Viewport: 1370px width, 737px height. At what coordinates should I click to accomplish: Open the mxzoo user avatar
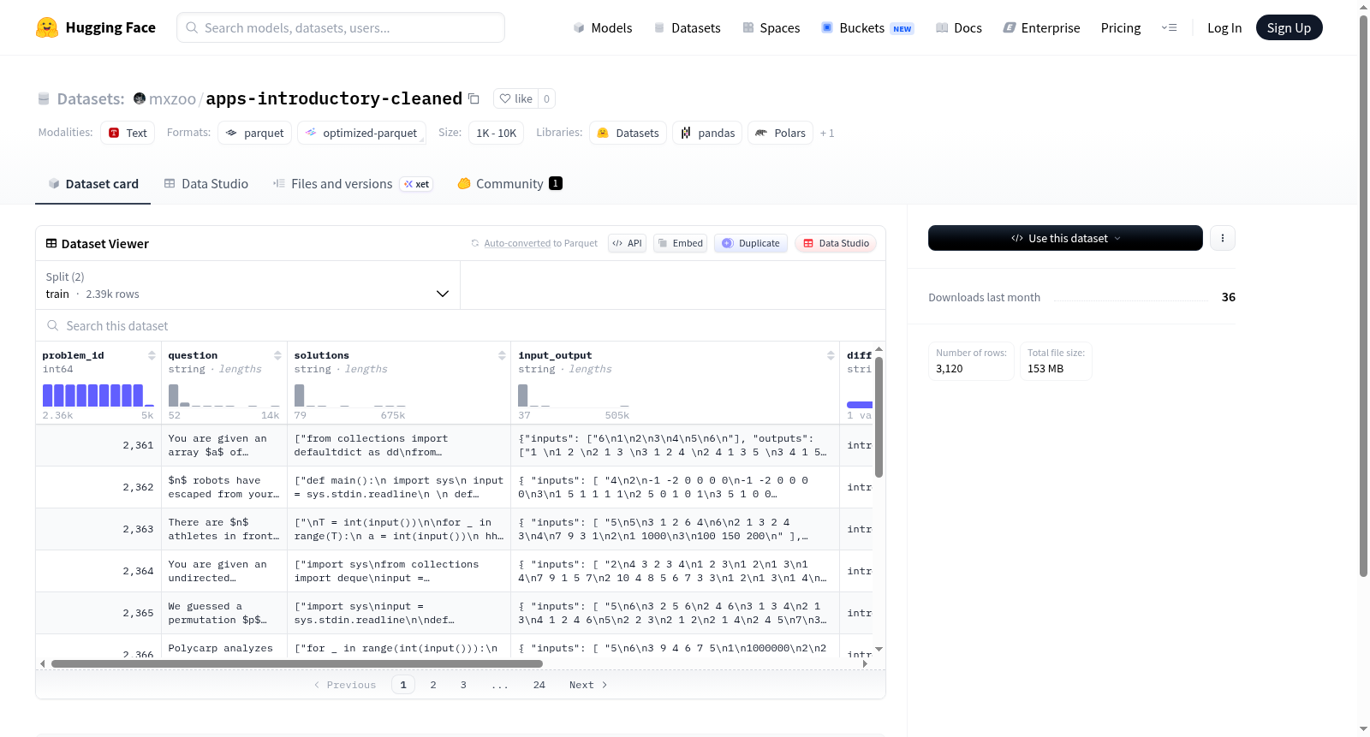coord(140,98)
